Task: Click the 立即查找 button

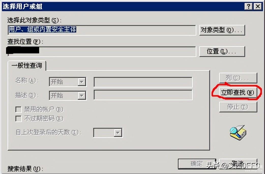Action: pos(238,92)
